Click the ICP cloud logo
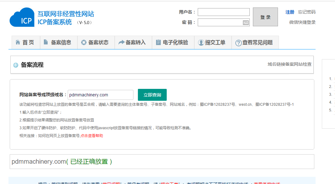 tap(22, 18)
